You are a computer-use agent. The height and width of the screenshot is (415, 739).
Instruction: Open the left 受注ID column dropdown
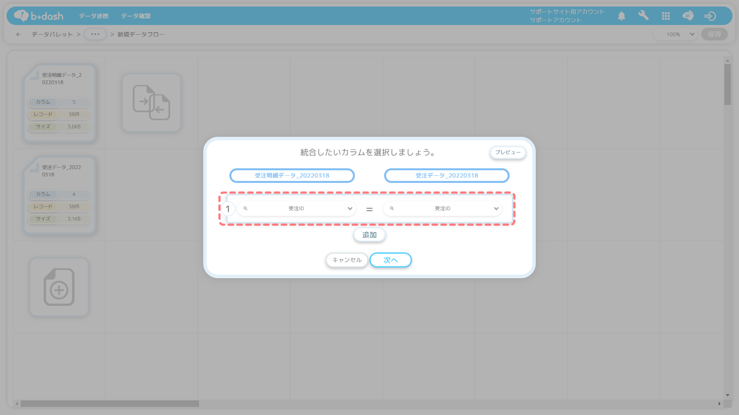pos(296,208)
